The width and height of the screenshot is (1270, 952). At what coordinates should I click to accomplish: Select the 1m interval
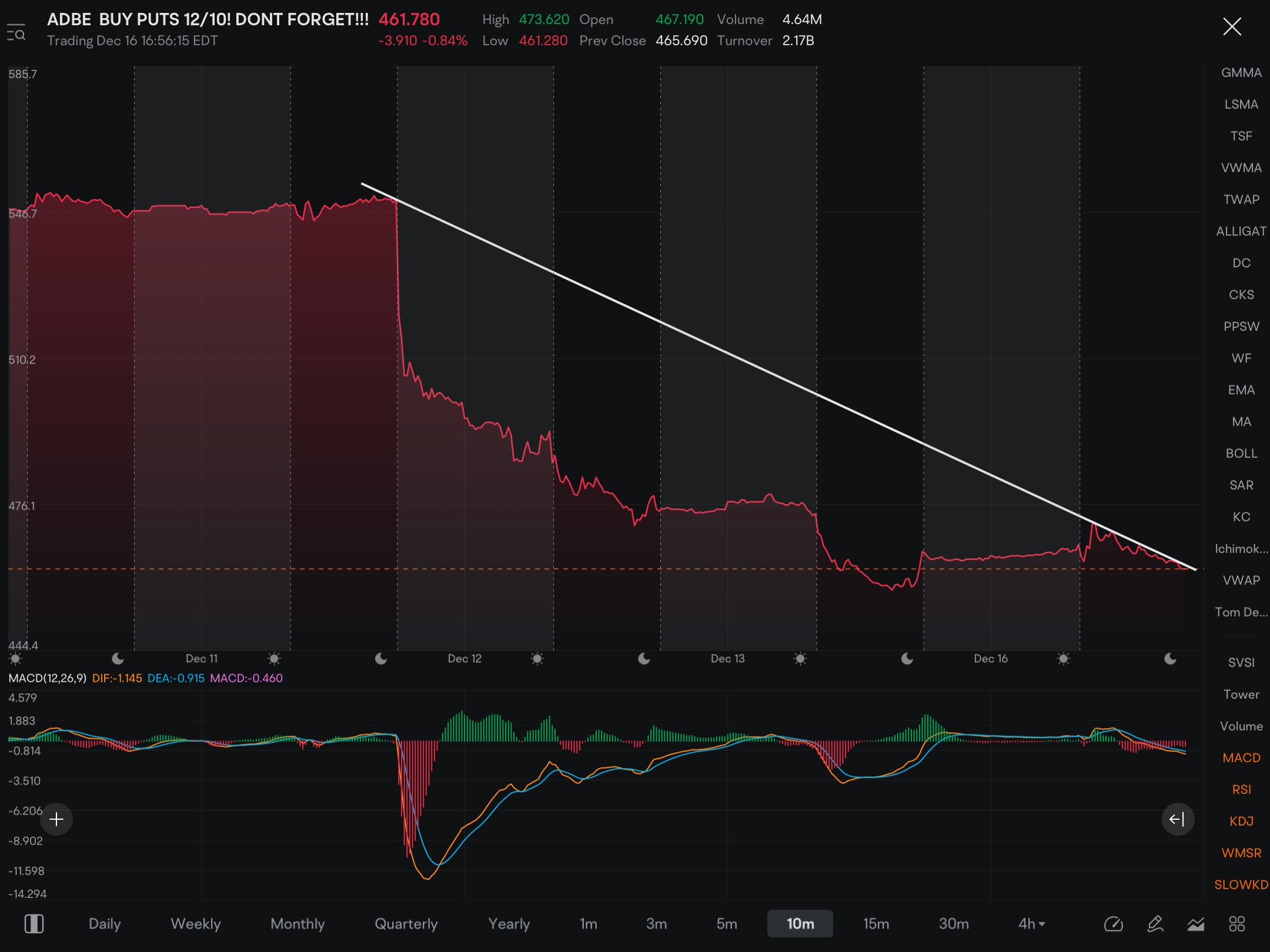[589, 924]
